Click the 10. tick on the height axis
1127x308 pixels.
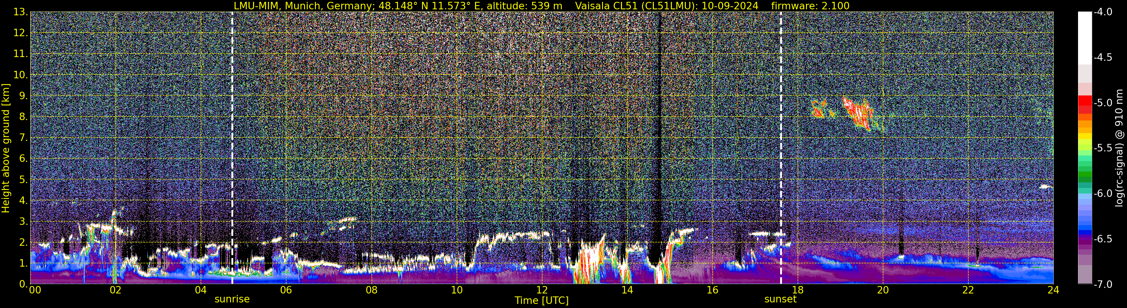pyautogui.click(x=21, y=75)
